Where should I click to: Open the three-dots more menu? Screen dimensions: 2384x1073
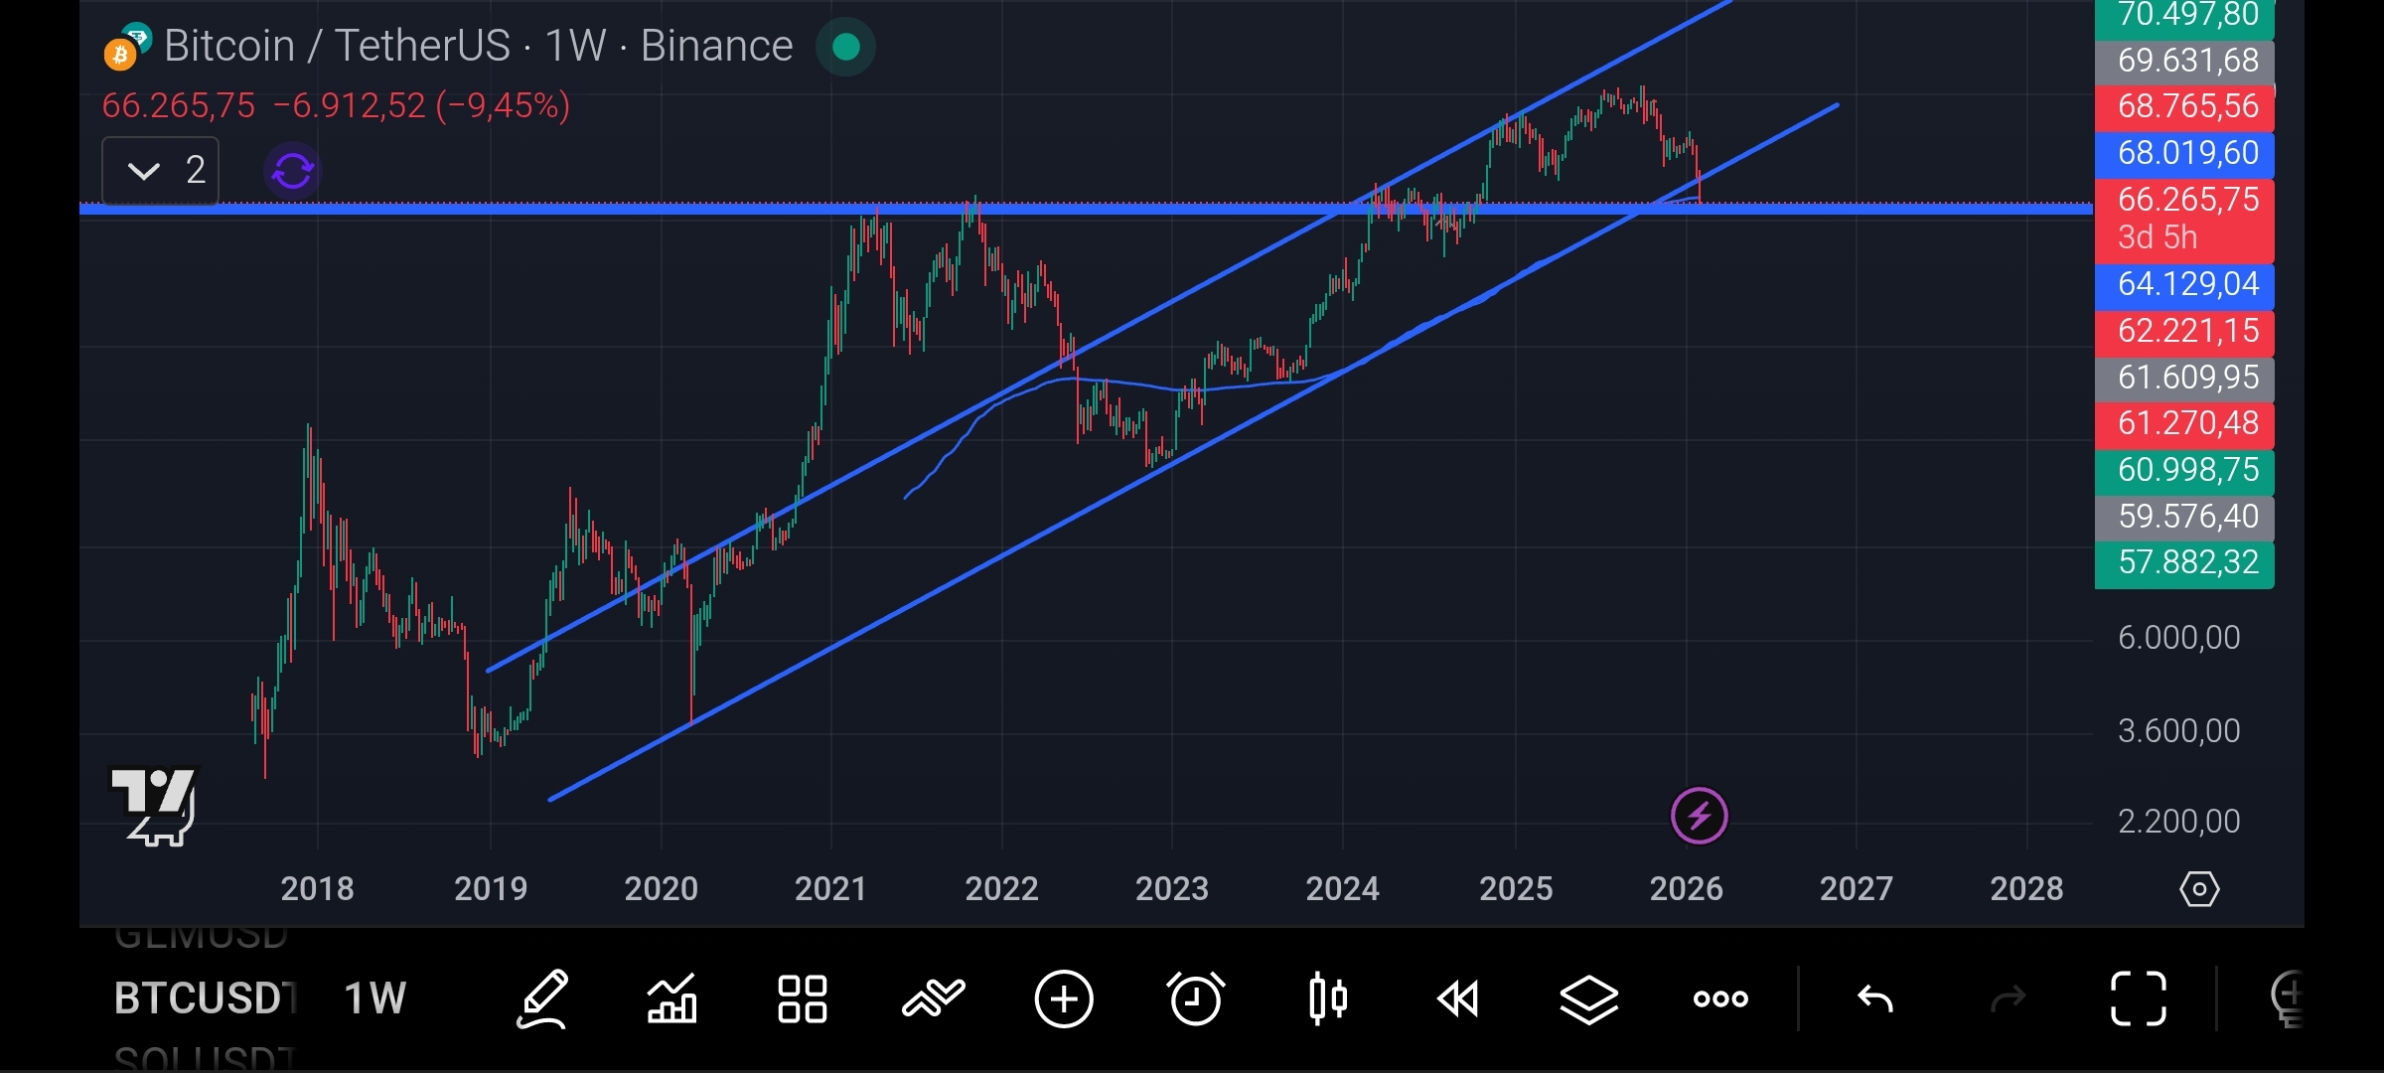[x=1720, y=998]
